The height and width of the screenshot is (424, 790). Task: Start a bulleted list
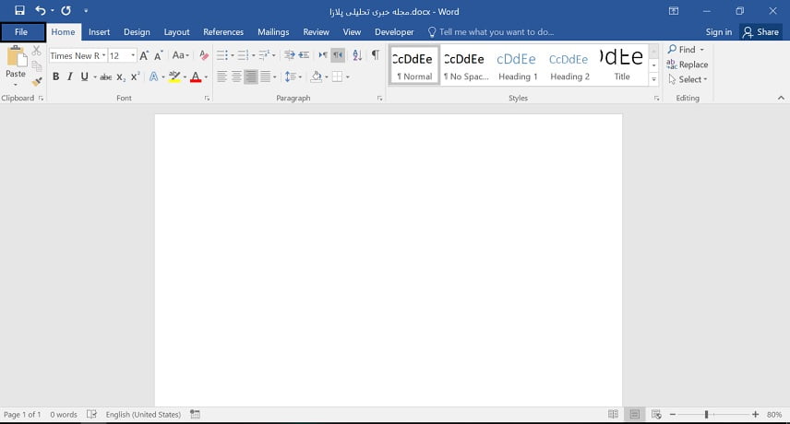[222, 55]
